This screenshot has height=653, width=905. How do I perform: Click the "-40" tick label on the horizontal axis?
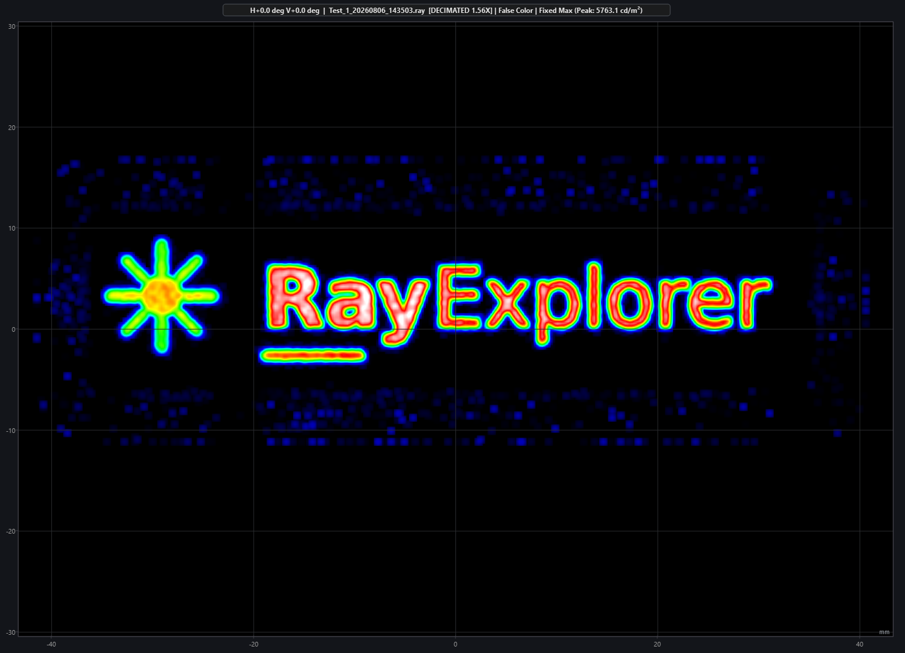click(51, 644)
